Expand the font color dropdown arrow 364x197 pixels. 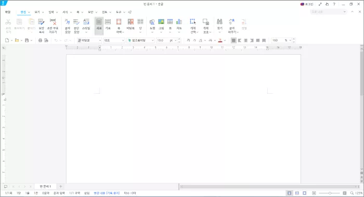225,41
